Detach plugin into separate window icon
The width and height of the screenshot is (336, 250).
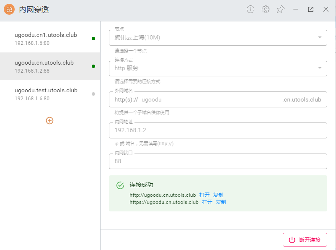(x=311, y=9)
